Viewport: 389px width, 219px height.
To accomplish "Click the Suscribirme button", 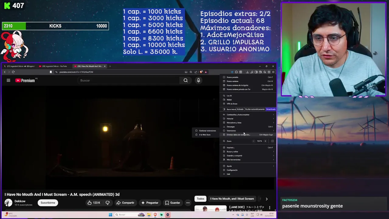I will click(48, 203).
